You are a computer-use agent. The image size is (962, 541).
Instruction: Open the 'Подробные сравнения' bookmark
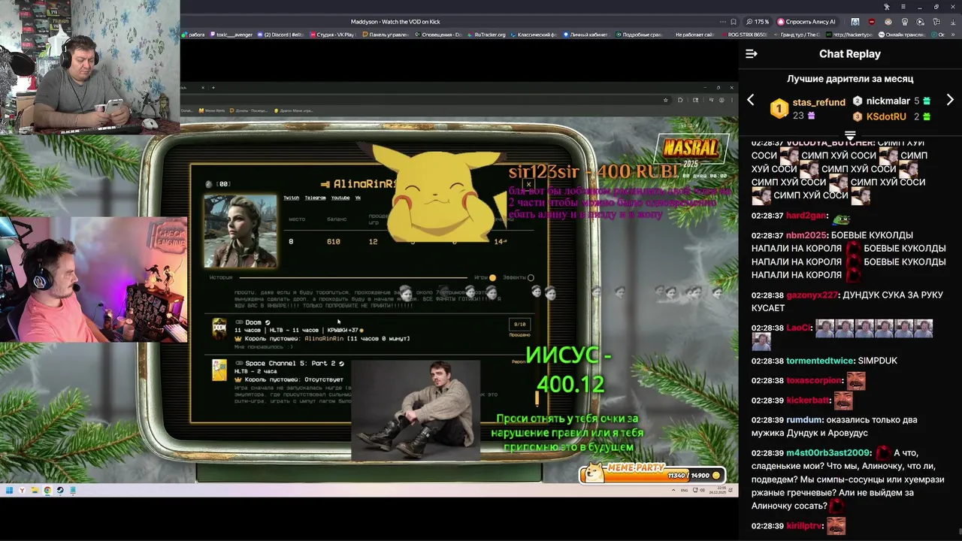639,35
